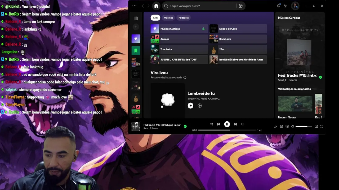Open the three-dots menu in Spotify
339x190 pixels.
tap(134, 6)
